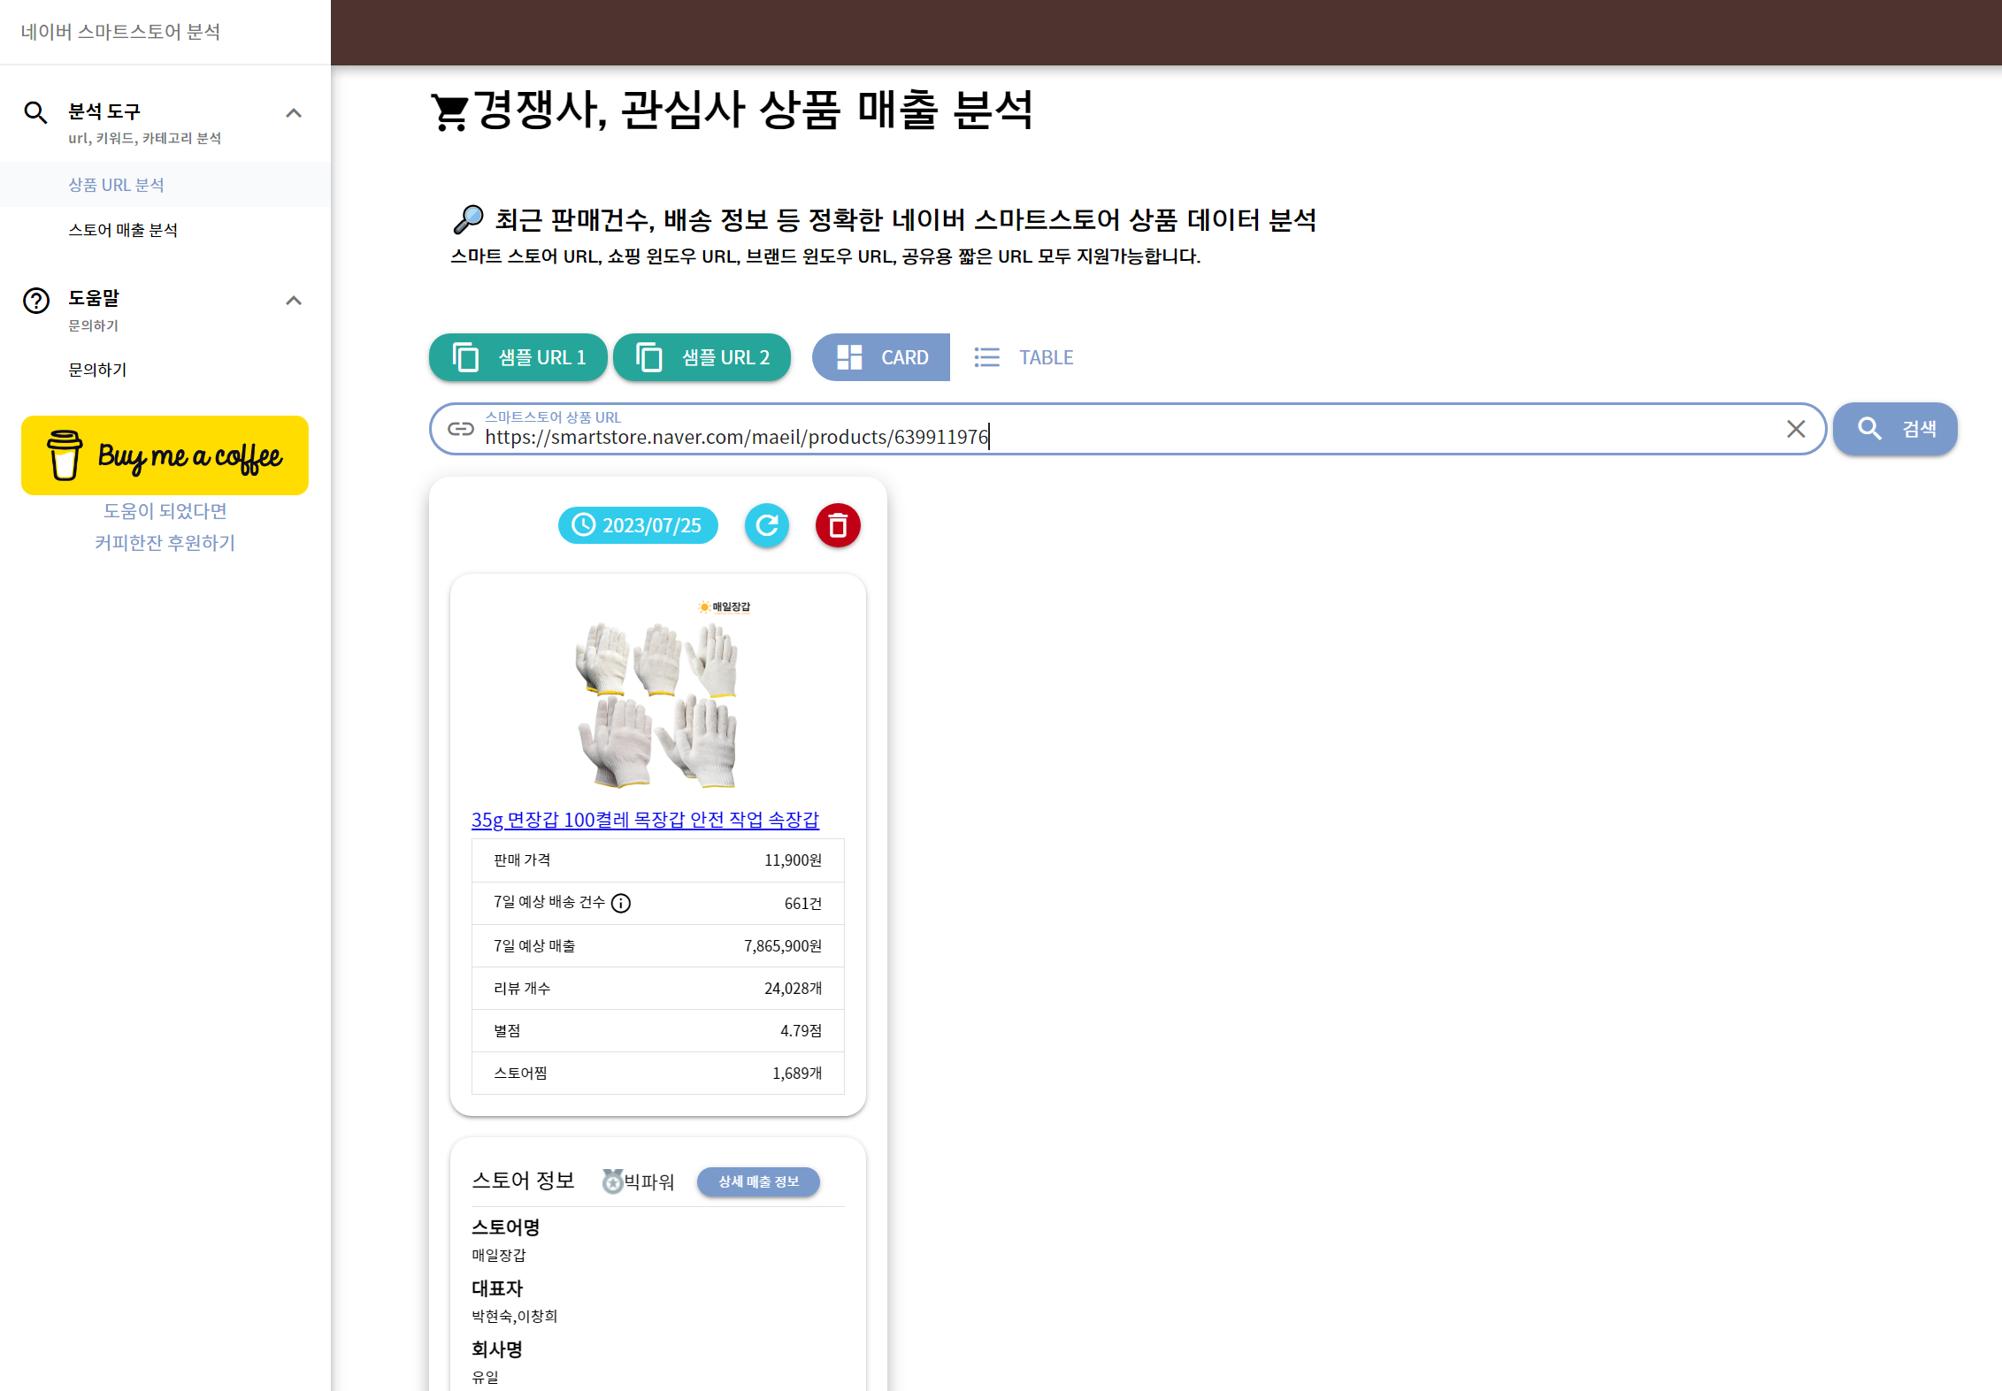Screen dimensions: 2002x1391
Task: Click the magnifier icon next to 분석 도구
Action: pyautogui.click(x=35, y=112)
